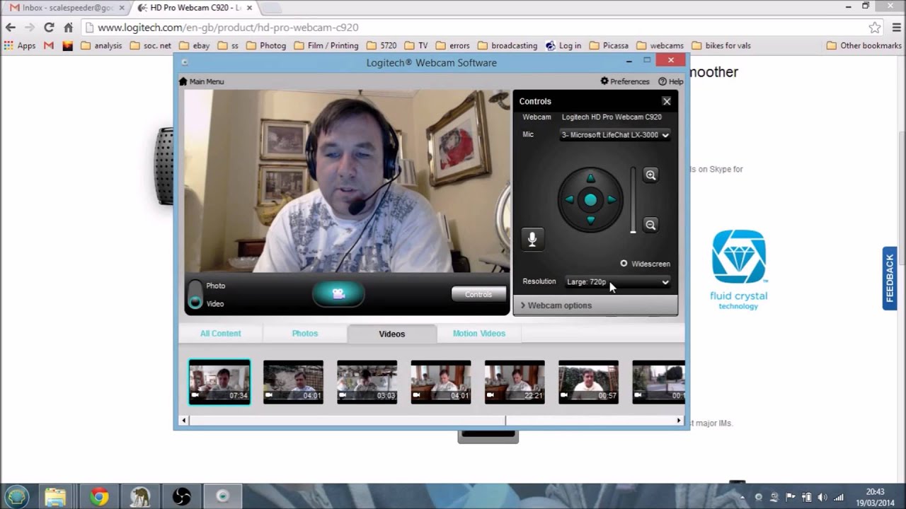Open File Explorer from the taskbar
Screen dimensions: 906x509
click(x=55, y=496)
